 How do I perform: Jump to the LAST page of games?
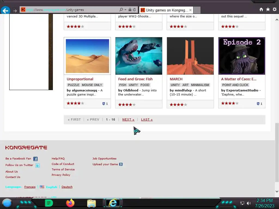click(x=147, y=120)
